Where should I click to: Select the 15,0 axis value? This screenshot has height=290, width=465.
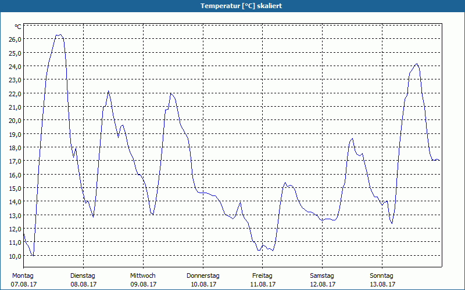[x=15, y=188]
